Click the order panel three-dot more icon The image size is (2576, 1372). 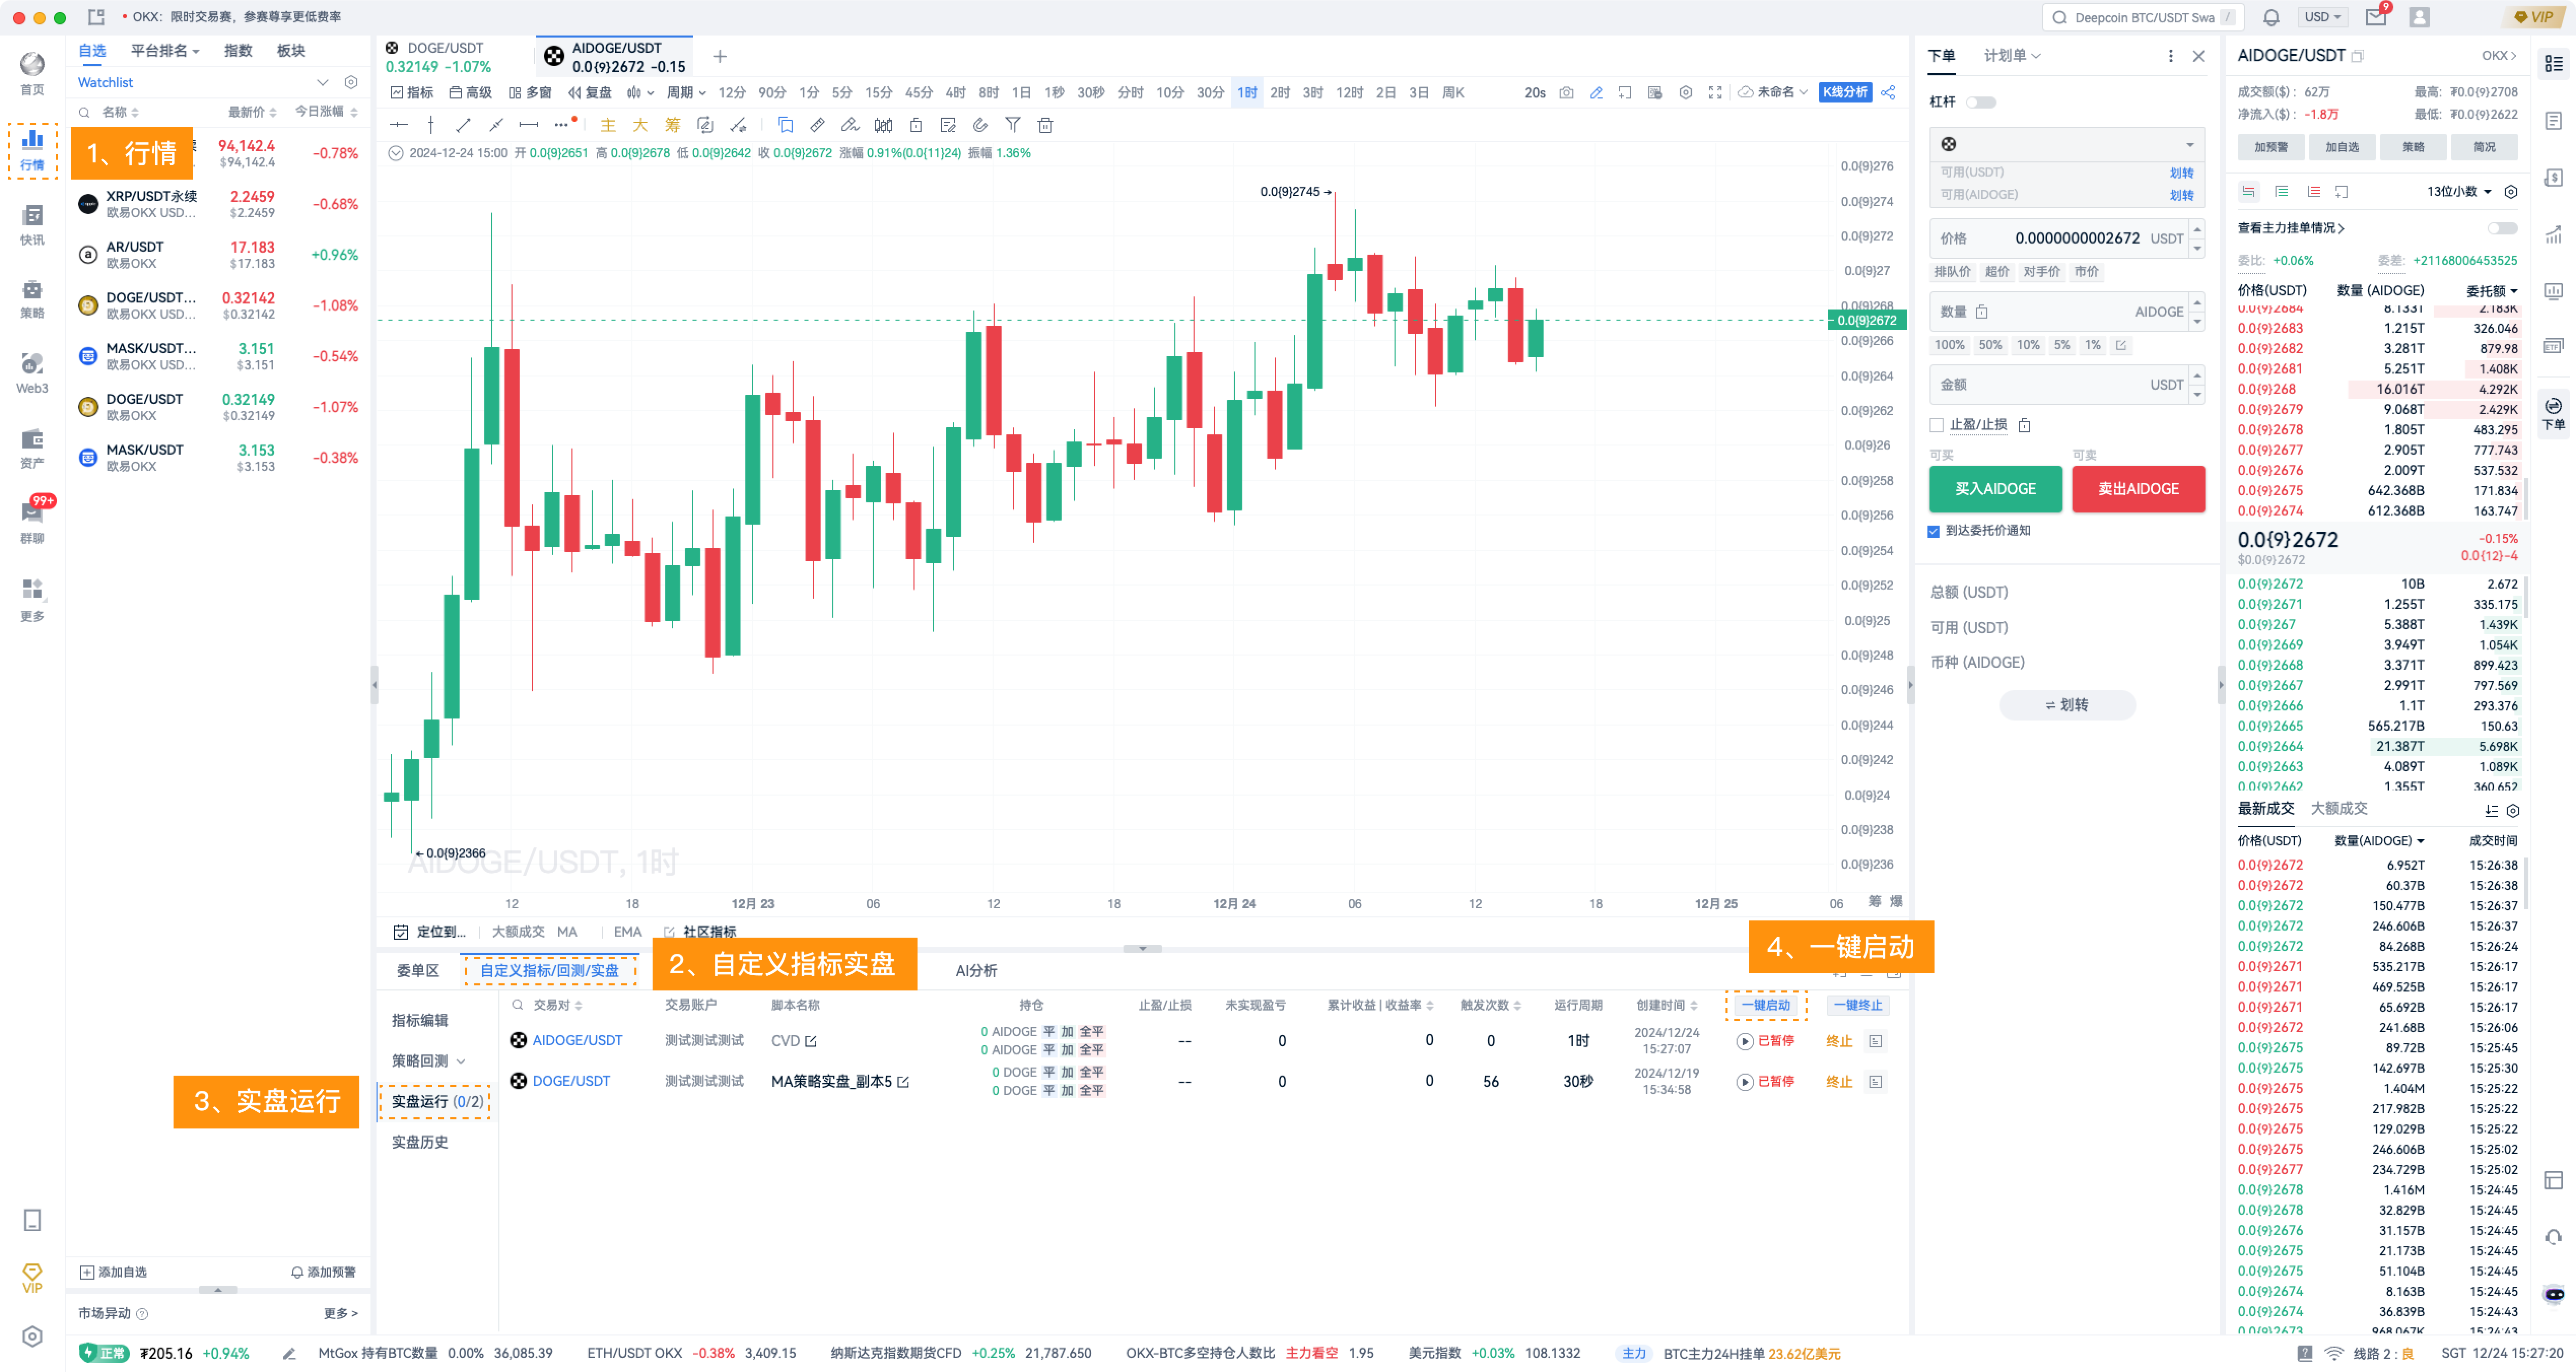(x=2170, y=56)
